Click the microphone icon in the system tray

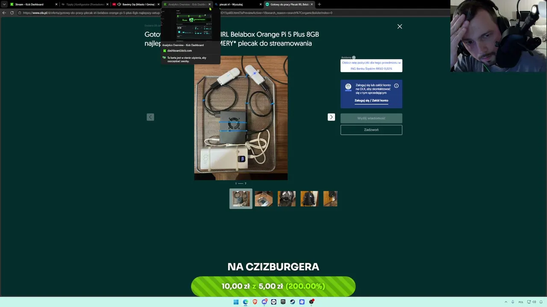513,302
